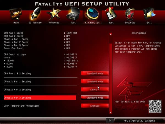The width and height of the screenshot is (165, 124).
Task: Click the +1.201 V value
Action: (71, 58)
